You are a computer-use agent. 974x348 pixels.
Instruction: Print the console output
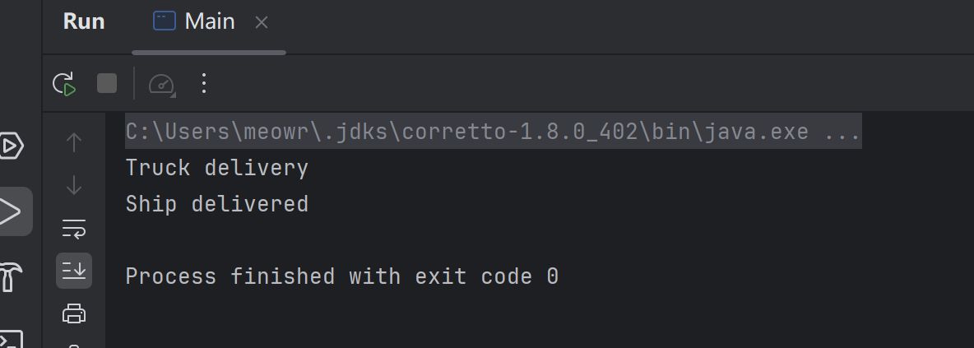click(x=74, y=313)
